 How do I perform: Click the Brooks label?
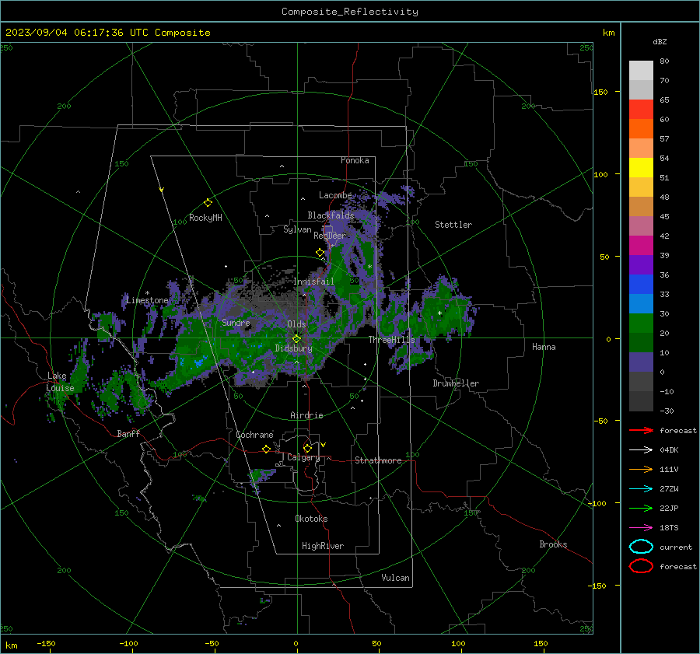pyautogui.click(x=553, y=544)
